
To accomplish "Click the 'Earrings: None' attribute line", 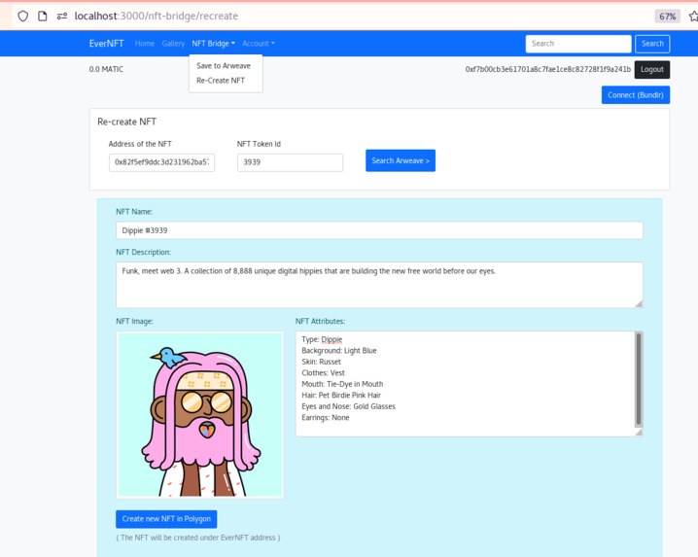I will (x=326, y=417).
